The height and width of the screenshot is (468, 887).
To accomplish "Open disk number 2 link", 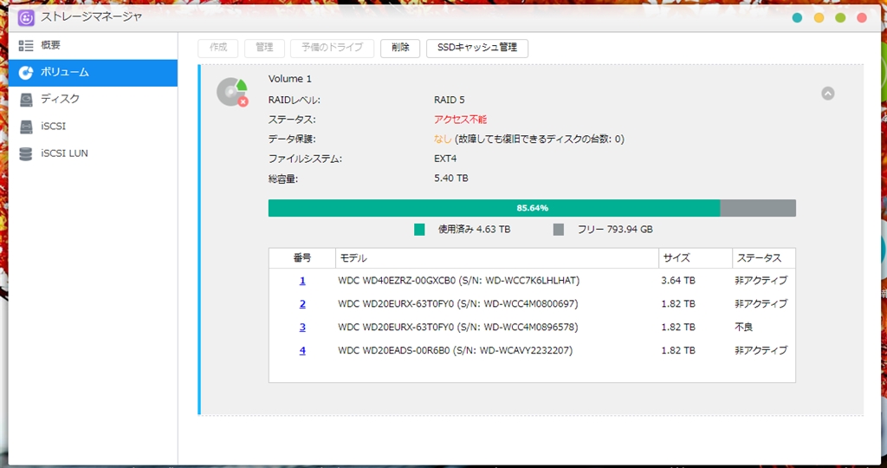I will [302, 304].
